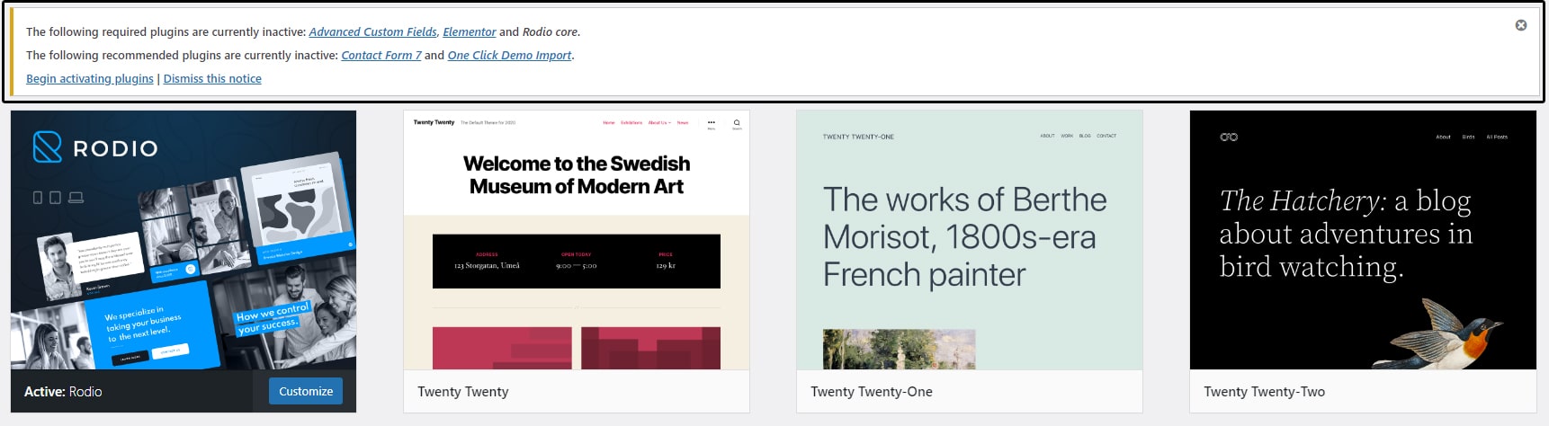Click Dismiss this notice link
The image size is (1549, 426).
click(x=212, y=78)
